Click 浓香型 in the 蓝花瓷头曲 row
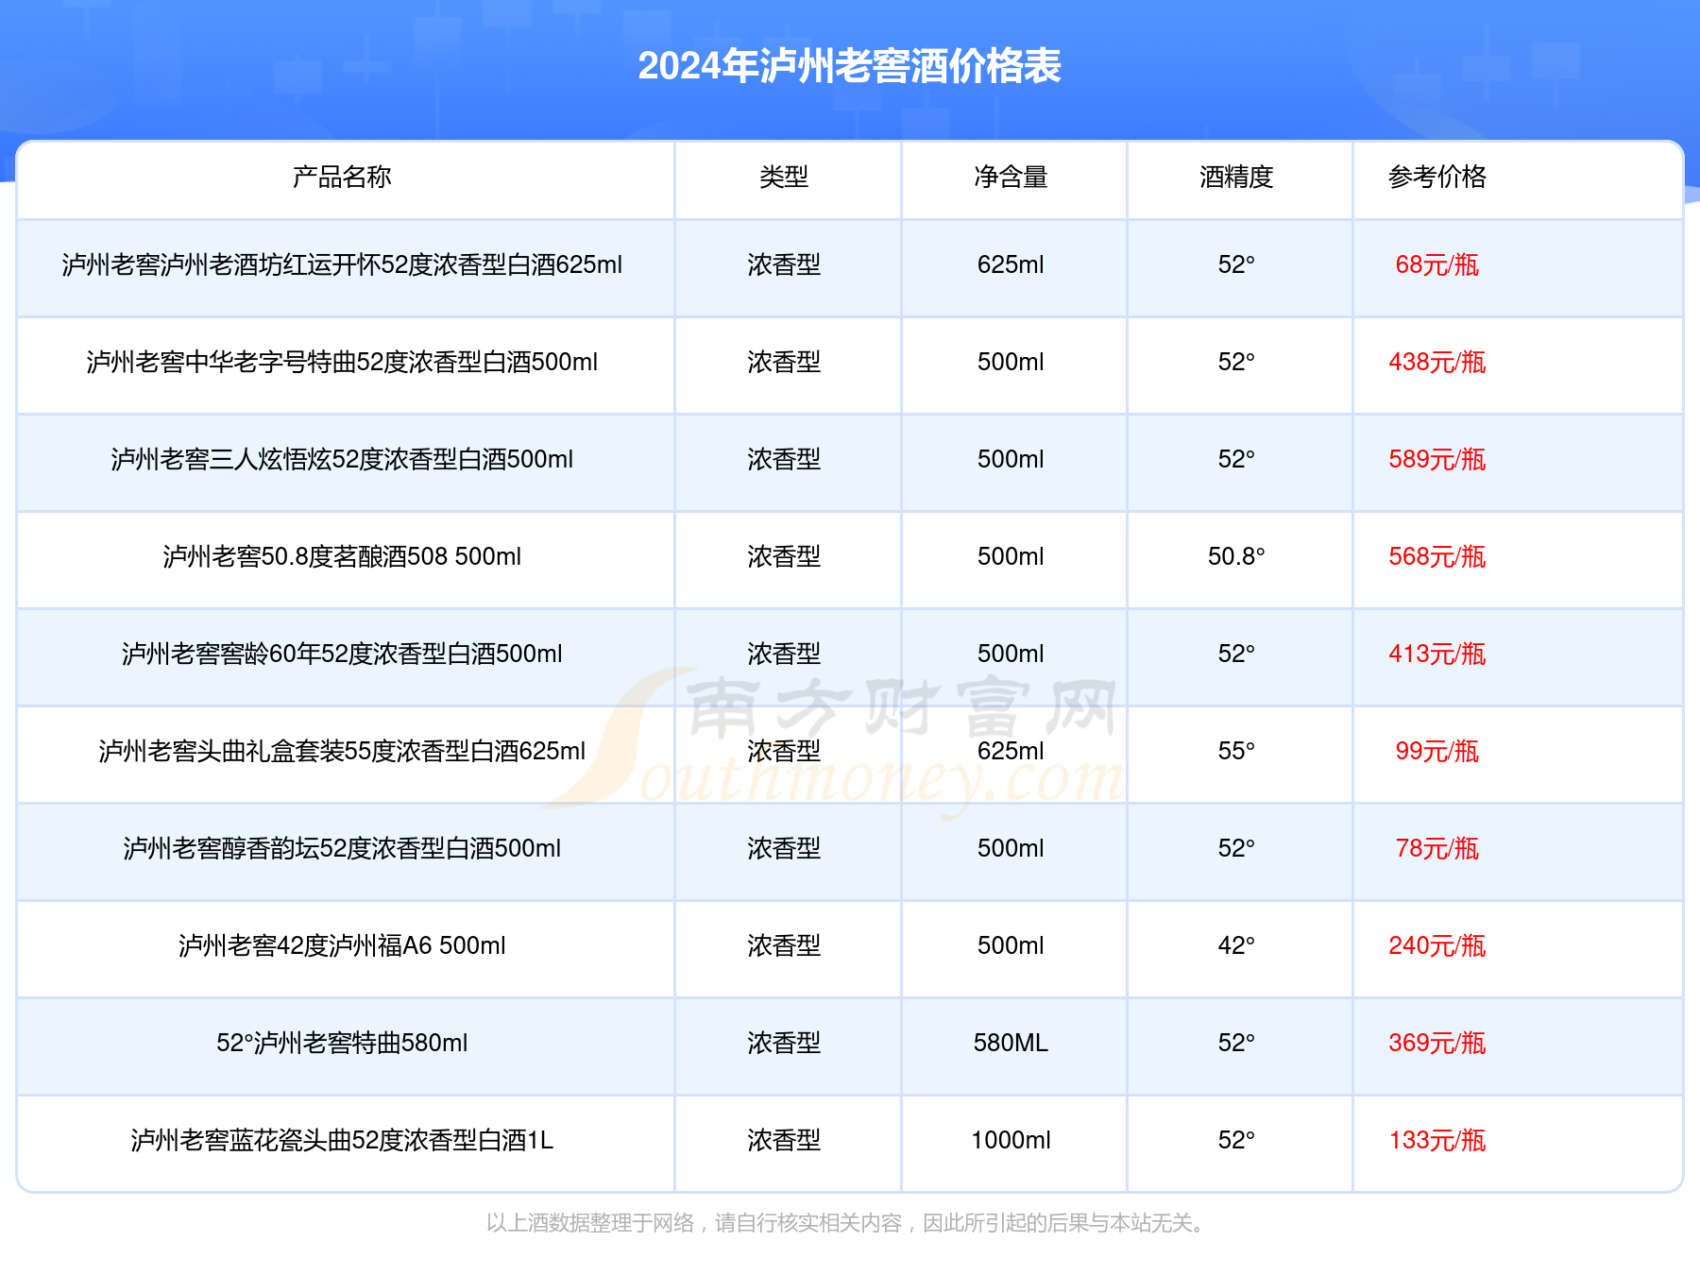Viewport: 1700px width, 1275px height. click(784, 1140)
